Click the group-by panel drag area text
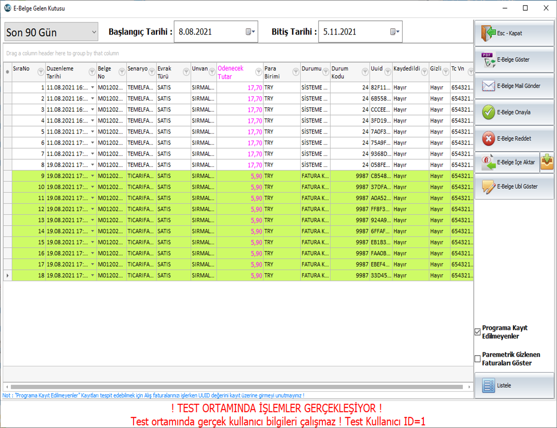The image size is (557, 428). 63,53
